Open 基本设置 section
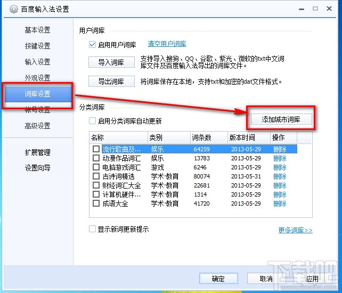The height and width of the screenshot is (293, 342). [37, 30]
